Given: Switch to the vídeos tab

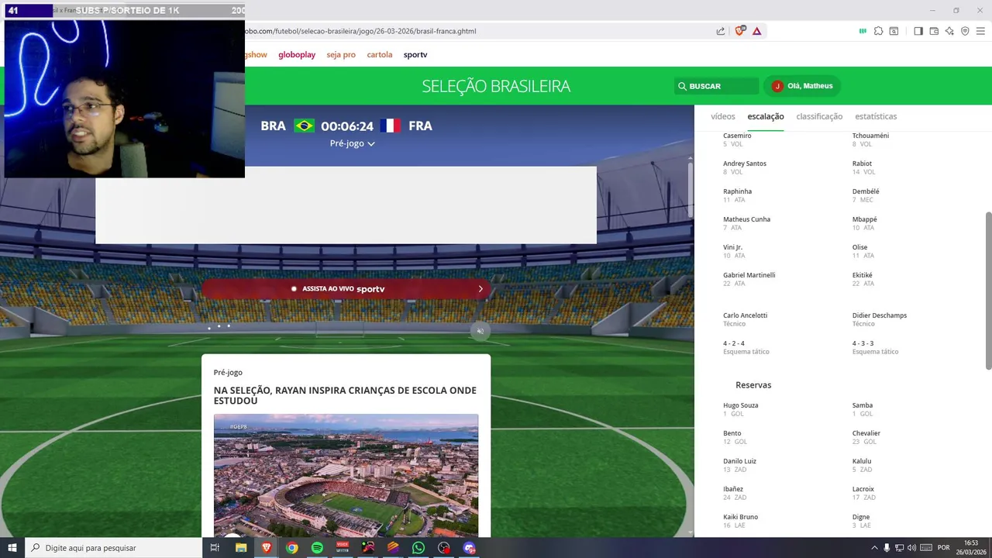Looking at the screenshot, I should click(x=722, y=116).
